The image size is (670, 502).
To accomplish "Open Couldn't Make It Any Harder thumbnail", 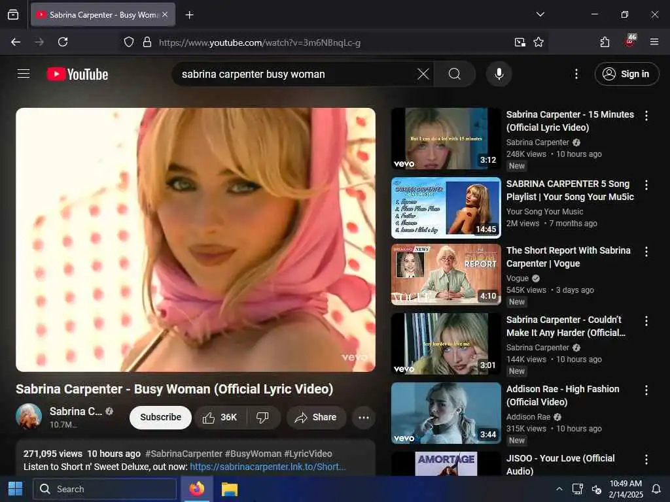I will 446,344.
